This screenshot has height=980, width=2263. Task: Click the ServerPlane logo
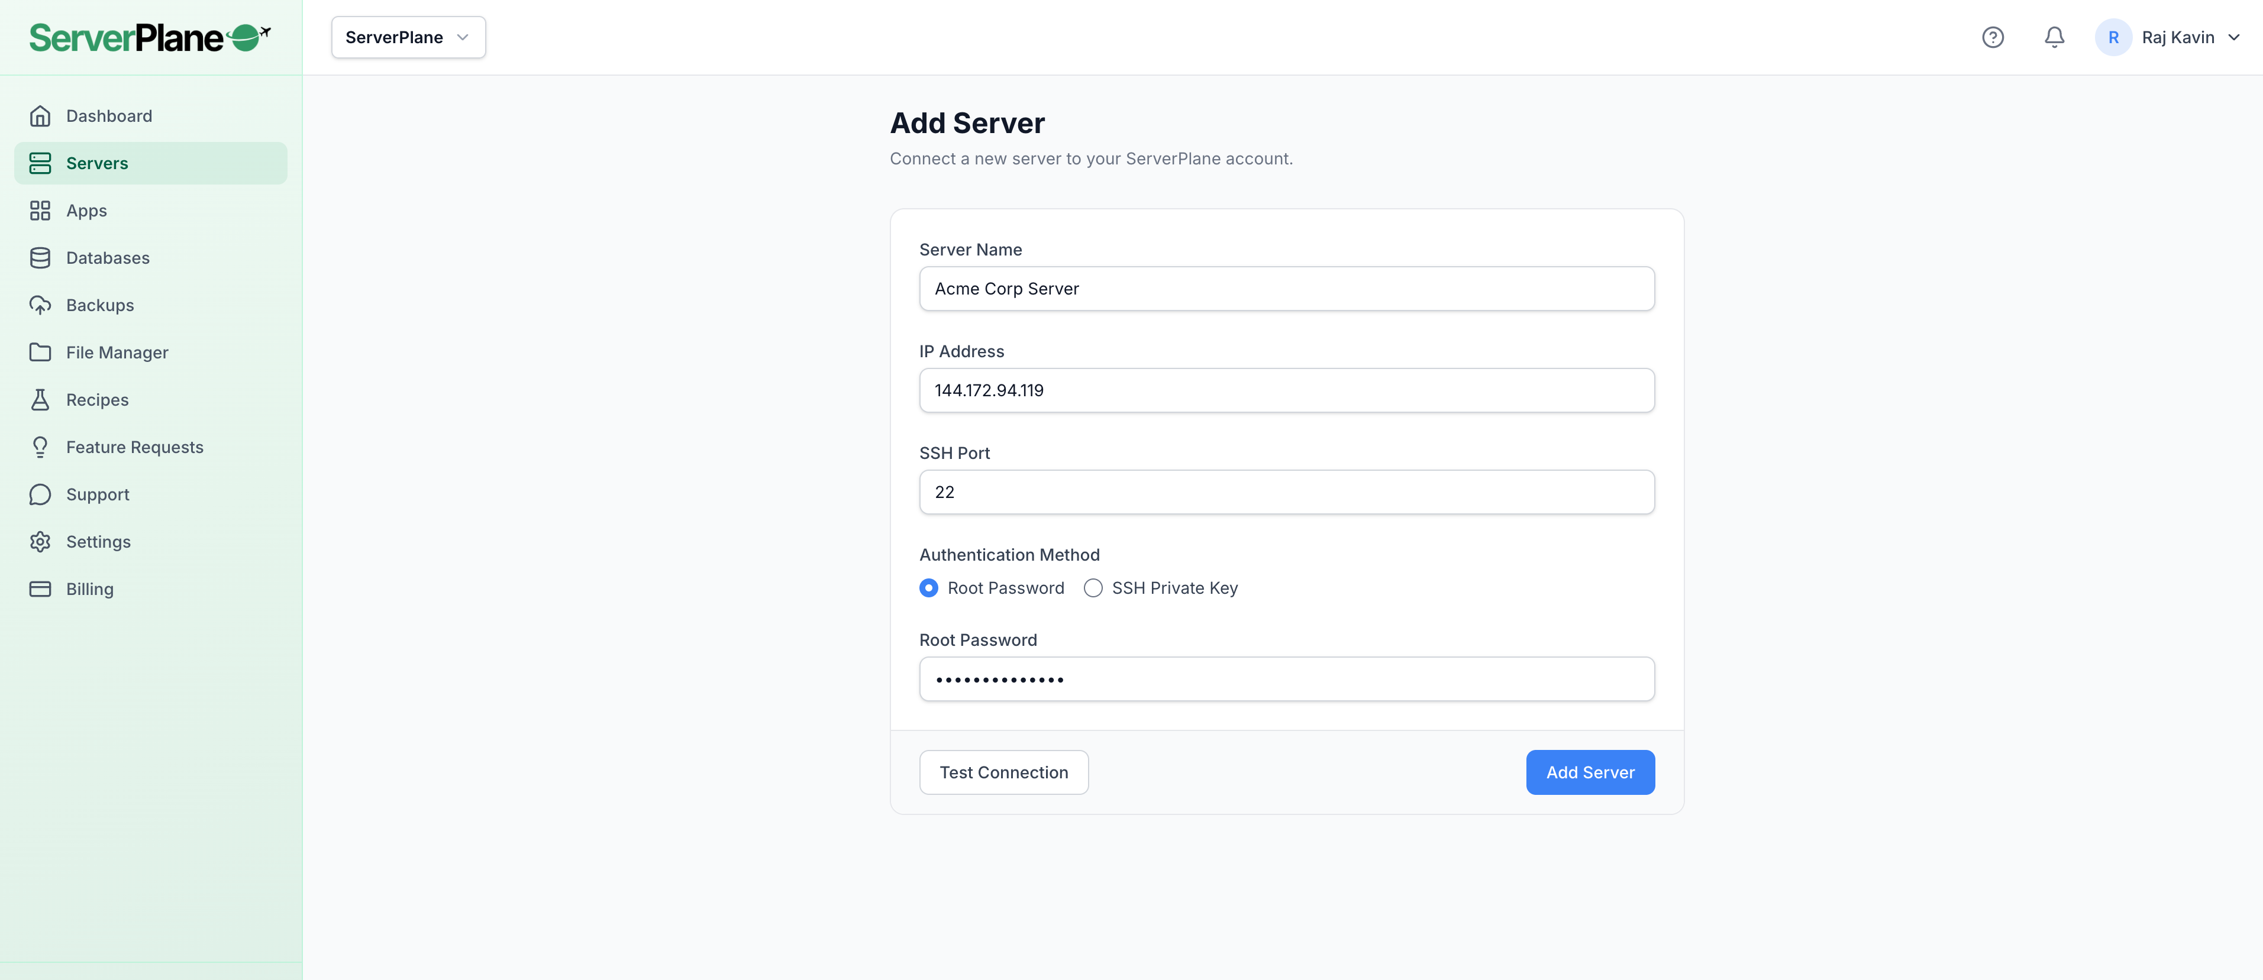[x=149, y=38]
